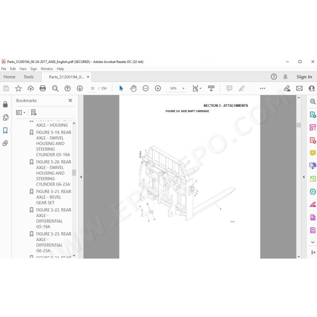This screenshot has height=317, width=317.
Task: Open Fill & Sign pen tool in right pane
Action: (313, 205)
